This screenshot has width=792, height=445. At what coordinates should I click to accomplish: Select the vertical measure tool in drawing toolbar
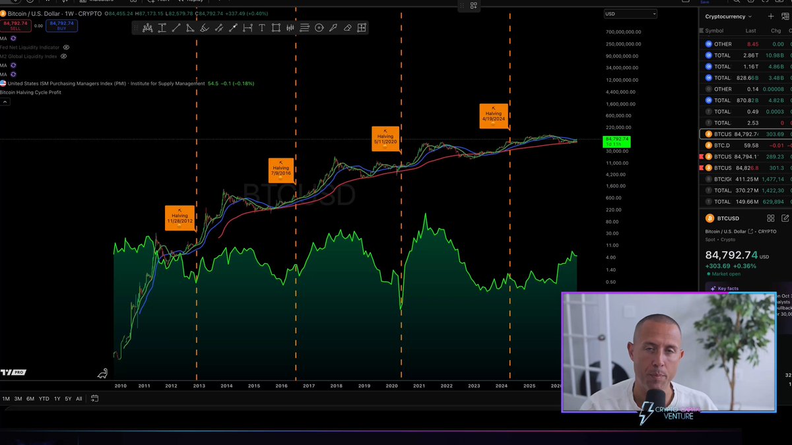click(x=162, y=28)
